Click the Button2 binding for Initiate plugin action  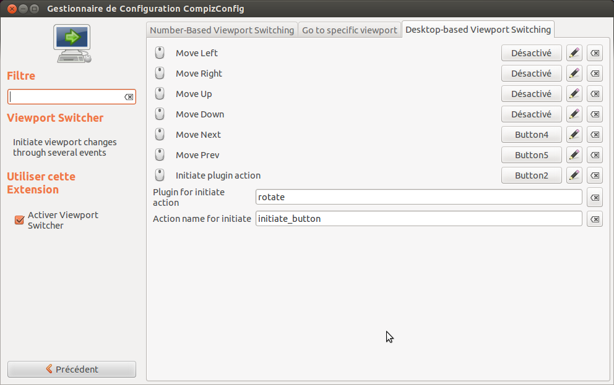[531, 176]
